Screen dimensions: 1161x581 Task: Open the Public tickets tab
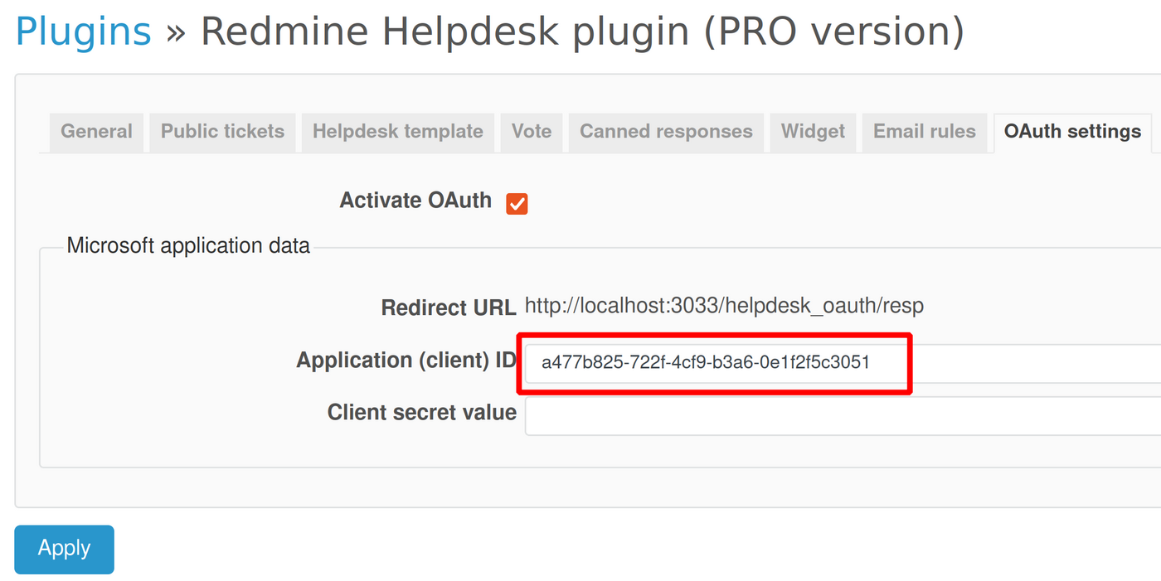(221, 131)
